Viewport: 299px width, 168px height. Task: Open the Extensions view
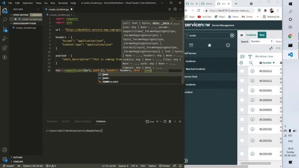coord(5,48)
